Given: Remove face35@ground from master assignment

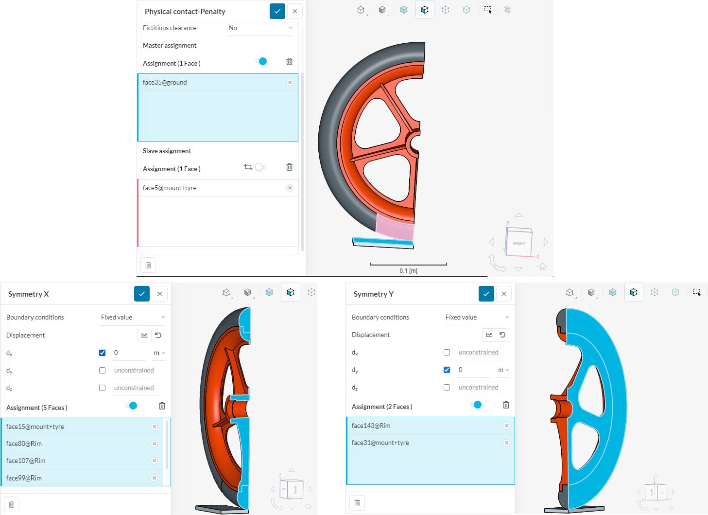Looking at the screenshot, I should tap(290, 83).
